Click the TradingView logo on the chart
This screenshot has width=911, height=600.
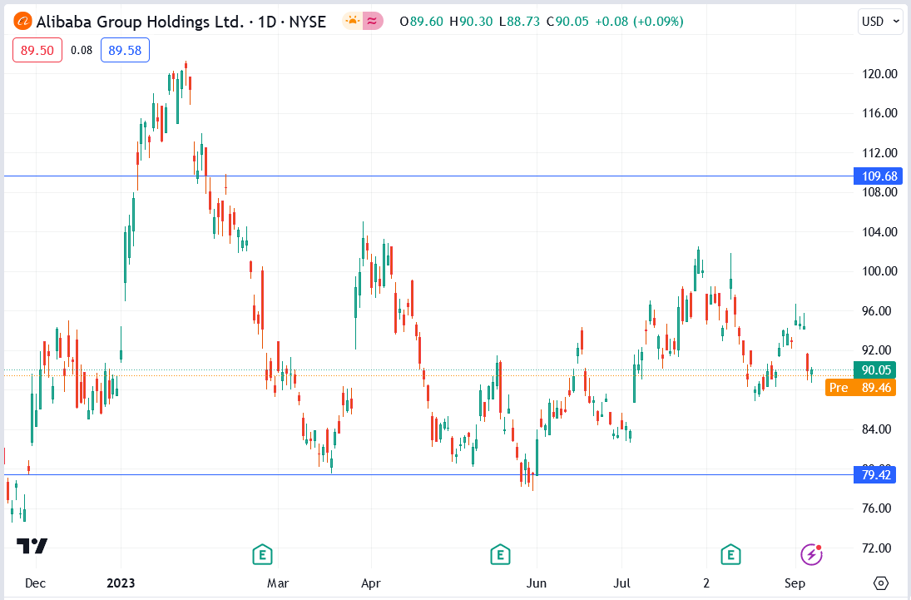(x=32, y=546)
